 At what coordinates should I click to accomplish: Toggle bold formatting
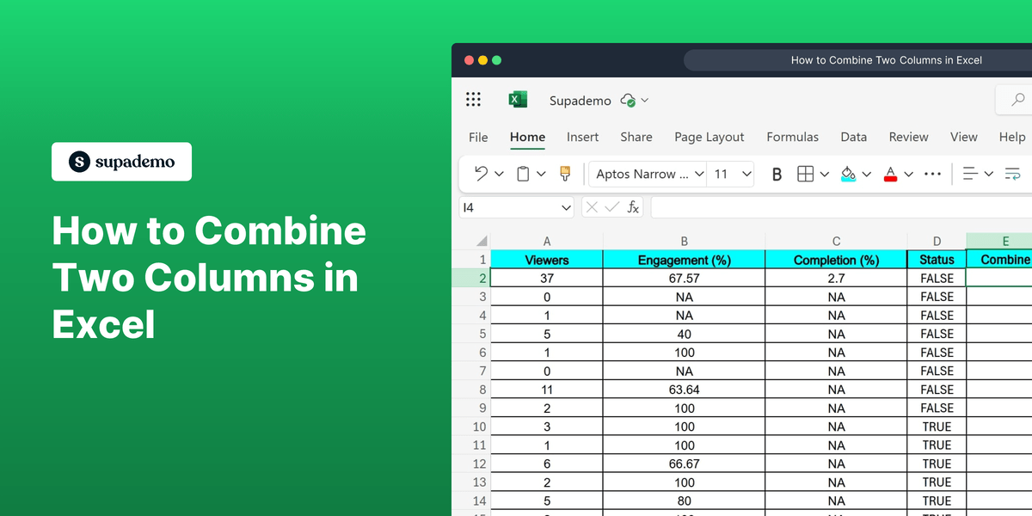click(777, 174)
